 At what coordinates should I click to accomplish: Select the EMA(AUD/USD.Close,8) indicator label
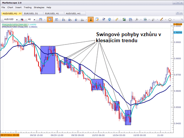pos(19,25)
